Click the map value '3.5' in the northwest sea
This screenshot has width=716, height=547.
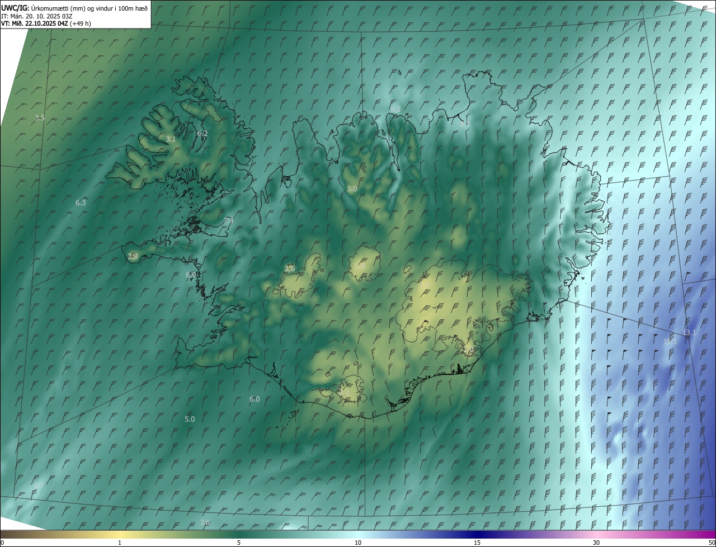(40, 117)
